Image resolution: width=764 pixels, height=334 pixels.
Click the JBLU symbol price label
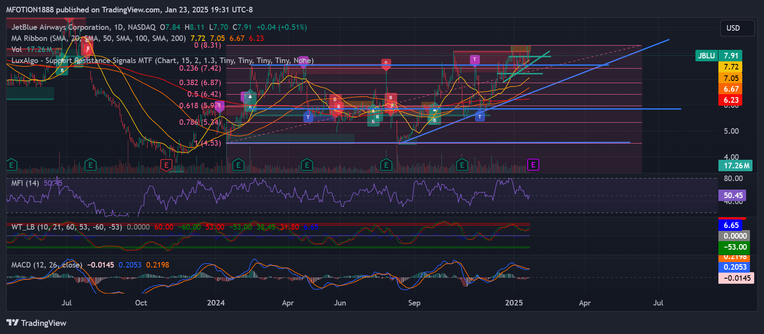point(706,56)
